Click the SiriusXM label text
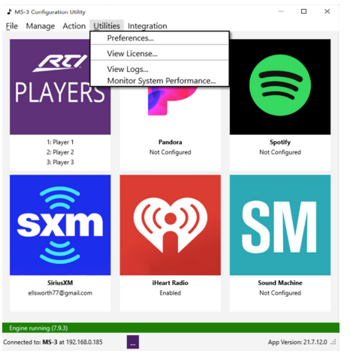350x359 pixels. (60, 283)
